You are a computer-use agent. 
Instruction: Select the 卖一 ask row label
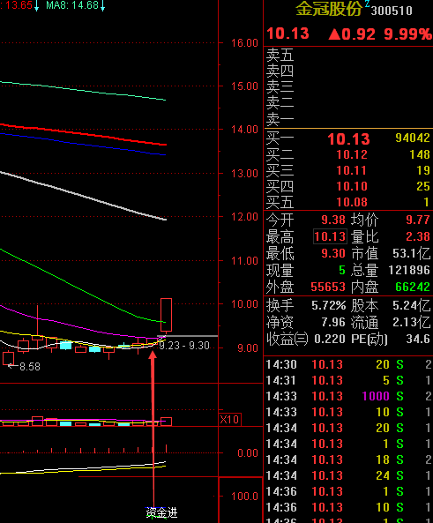[x=280, y=119]
